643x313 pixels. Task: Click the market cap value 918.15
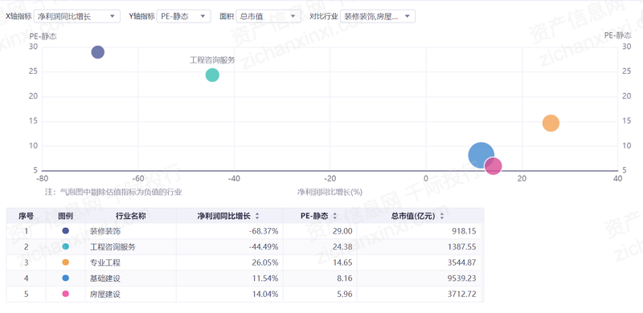pyautogui.click(x=465, y=231)
